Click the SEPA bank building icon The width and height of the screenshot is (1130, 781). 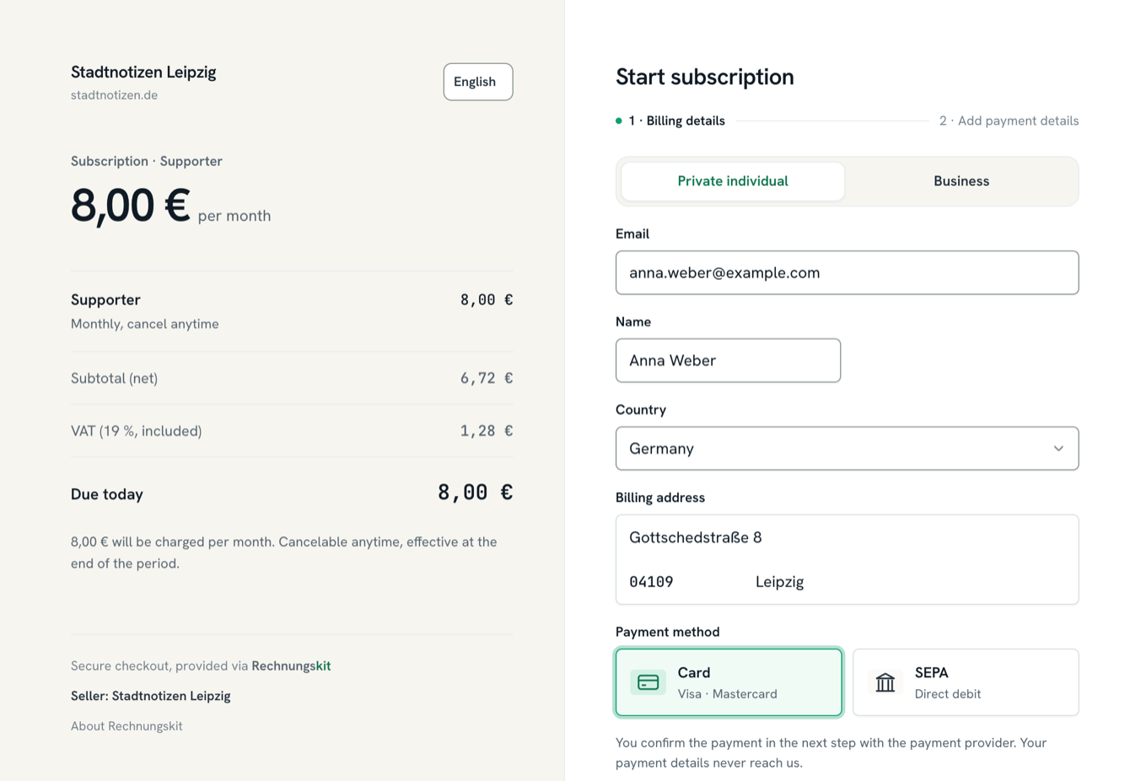tap(885, 682)
